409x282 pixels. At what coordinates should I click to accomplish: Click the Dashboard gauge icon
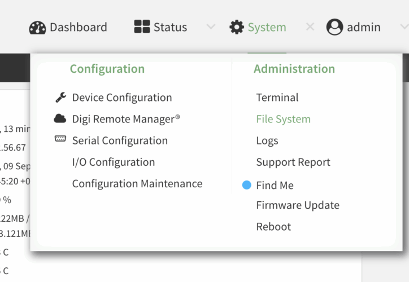[x=37, y=27]
